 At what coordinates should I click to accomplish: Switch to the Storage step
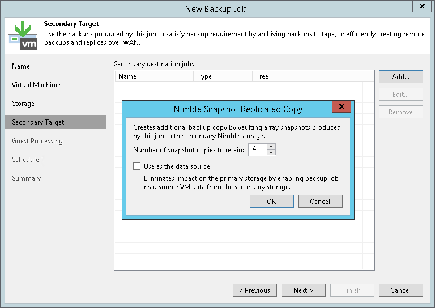click(23, 104)
